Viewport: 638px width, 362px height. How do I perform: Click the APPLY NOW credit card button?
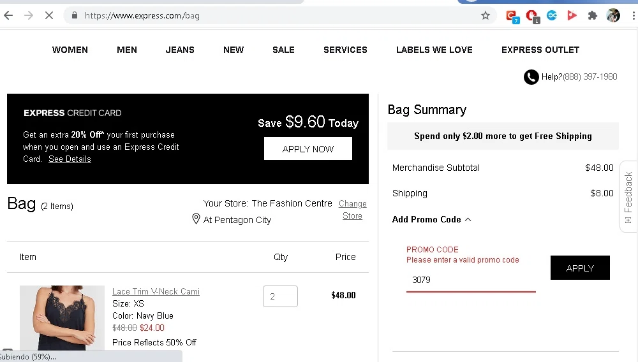point(308,148)
